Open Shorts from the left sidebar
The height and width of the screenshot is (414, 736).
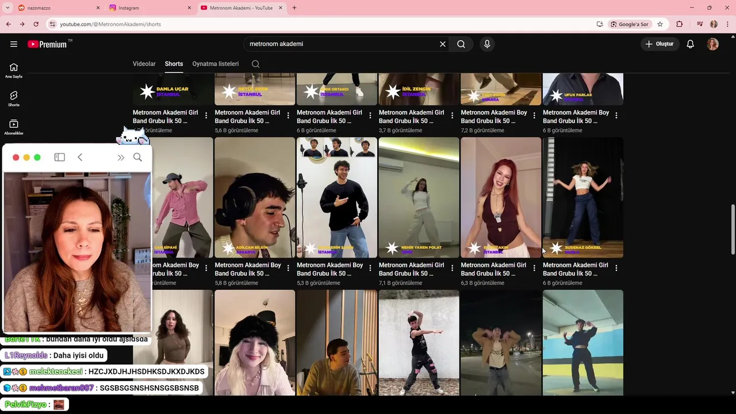tap(14, 99)
